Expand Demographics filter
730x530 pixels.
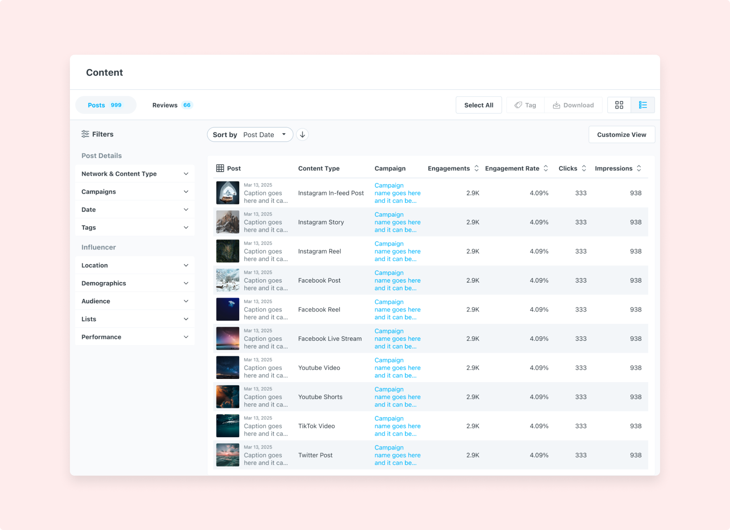click(135, 283)
